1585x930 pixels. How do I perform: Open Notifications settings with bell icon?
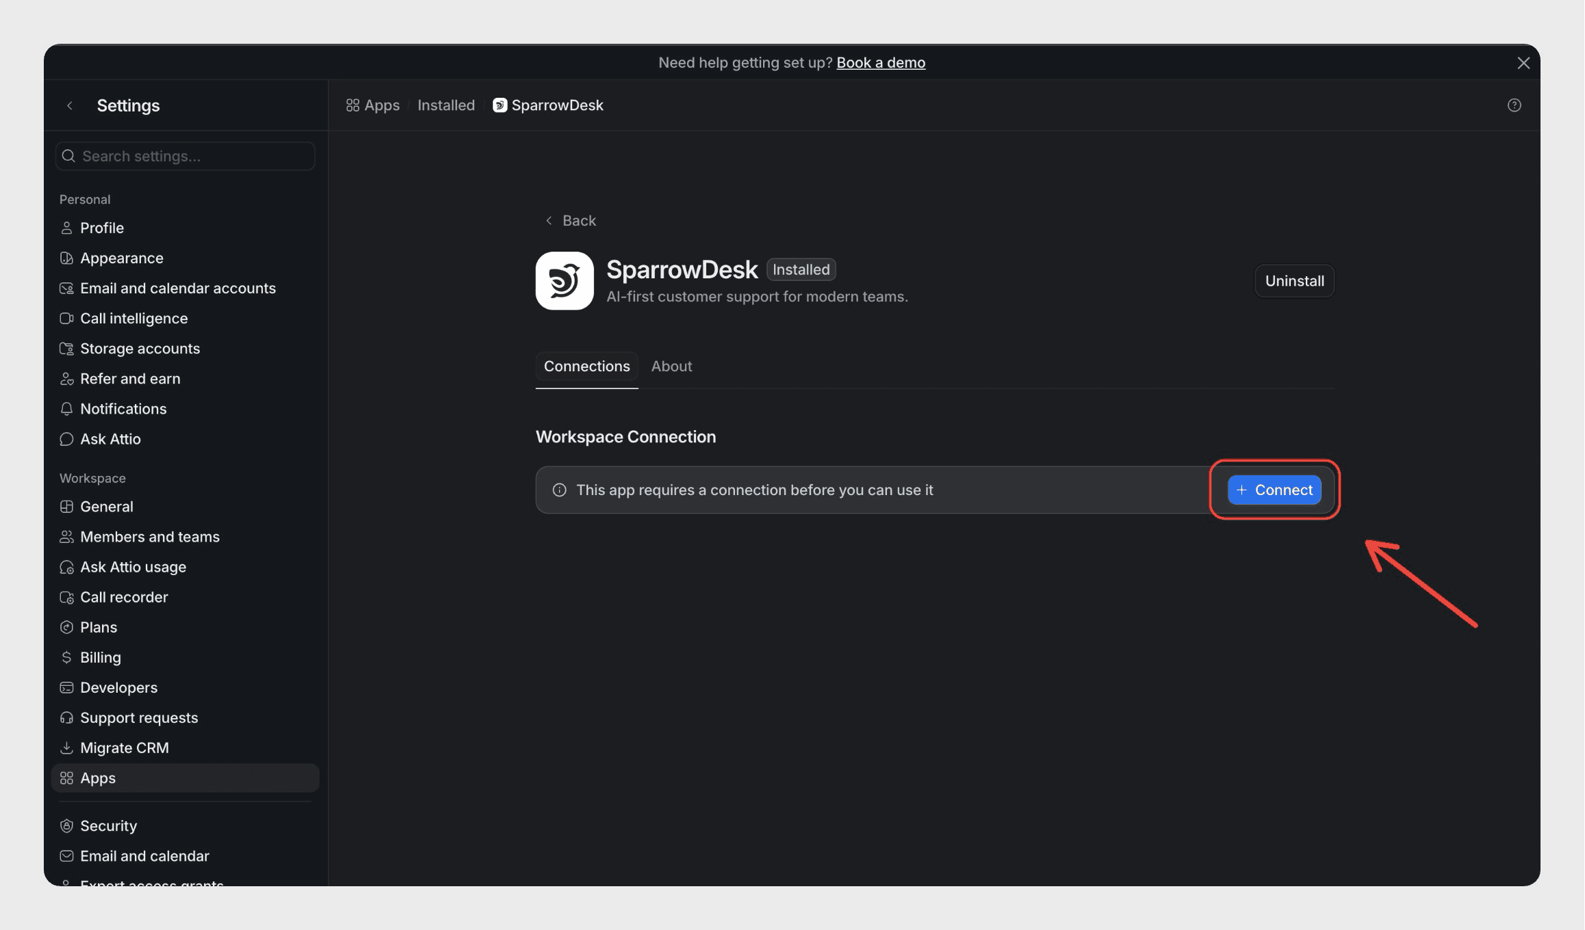pos(123,409)
